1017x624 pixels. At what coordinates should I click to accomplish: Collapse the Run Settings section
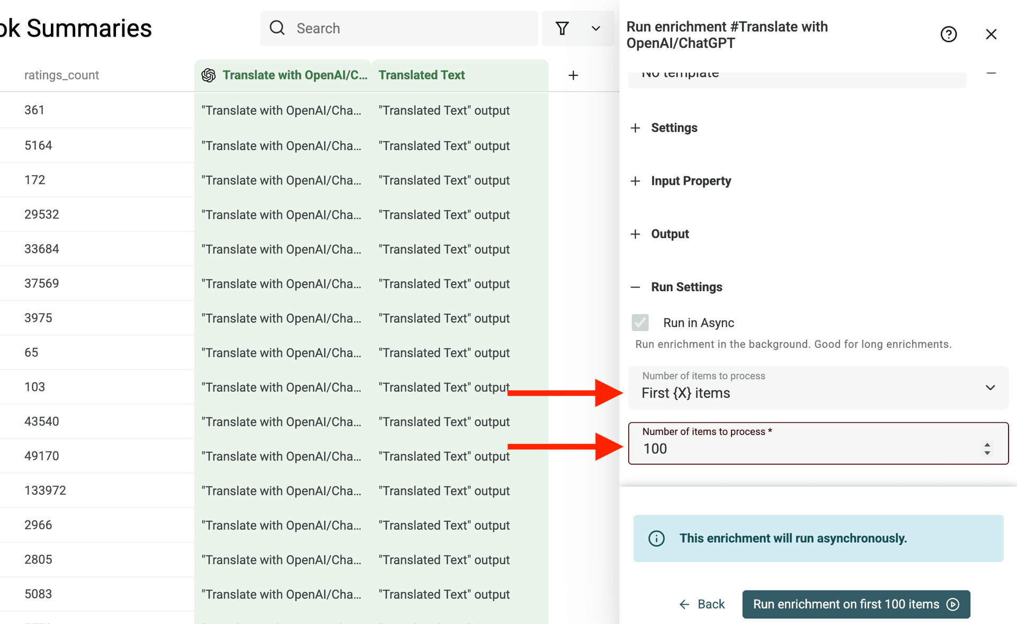tap(636, 287)
